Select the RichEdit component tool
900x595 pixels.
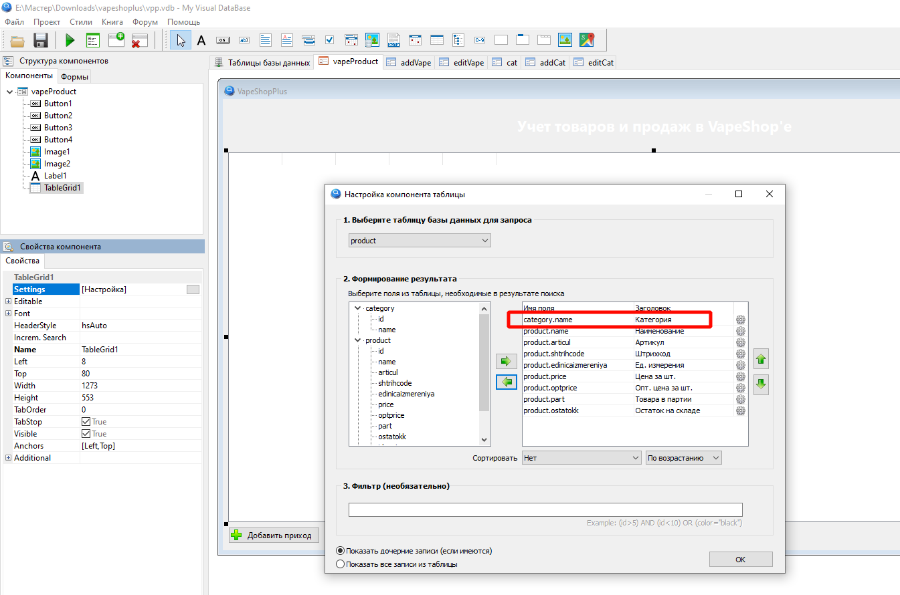click(287, 40)
